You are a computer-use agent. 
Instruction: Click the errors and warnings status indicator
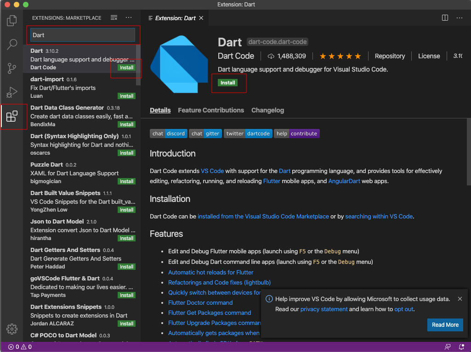click(20, 347)
